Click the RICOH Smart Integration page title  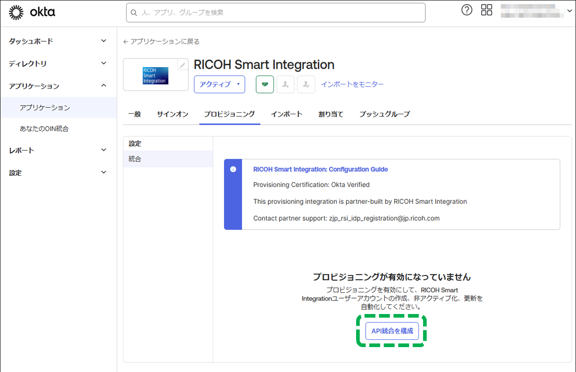pyautogui.click(x=264, y=65)
